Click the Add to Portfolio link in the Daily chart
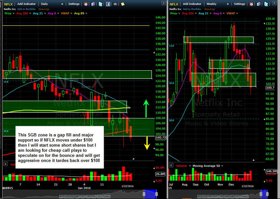The image size is (280, 199). coord(26,9)
